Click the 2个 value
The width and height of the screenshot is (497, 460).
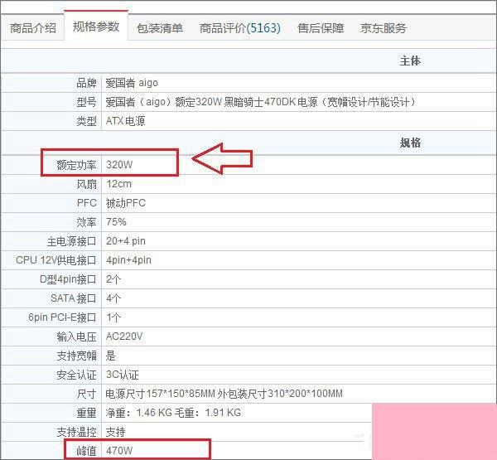(113, 279)
